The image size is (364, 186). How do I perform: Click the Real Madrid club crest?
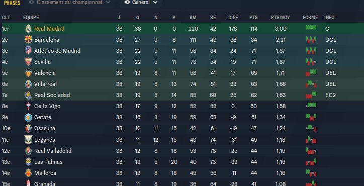point(28,29)
